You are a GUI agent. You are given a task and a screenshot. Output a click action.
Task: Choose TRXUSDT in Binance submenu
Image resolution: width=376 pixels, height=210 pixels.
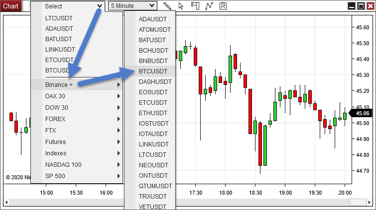pyautogui.click(x=150, y=197)
